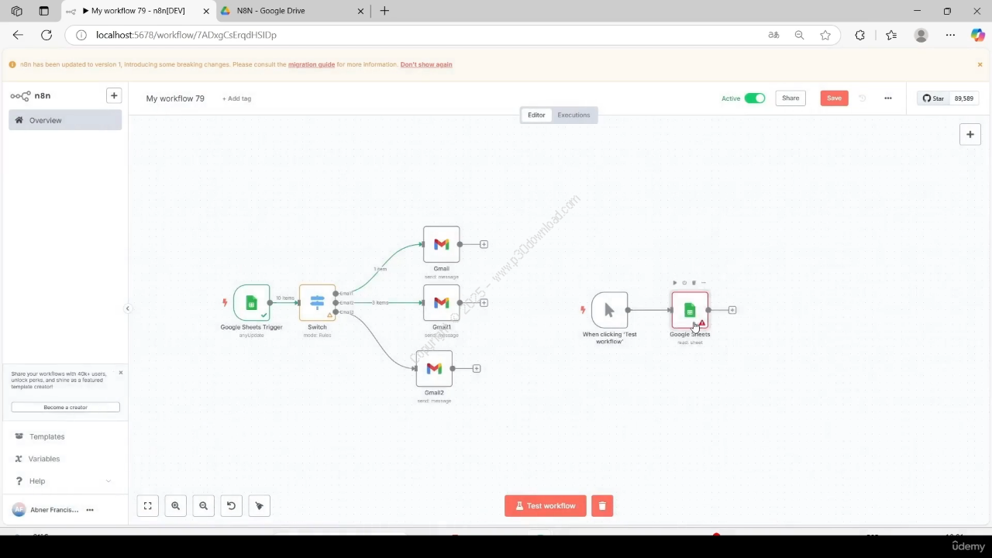Click the GitHub Star button
Image resolution: width=992 pixels, height=558 pixels.
click(x=933, y=98)
